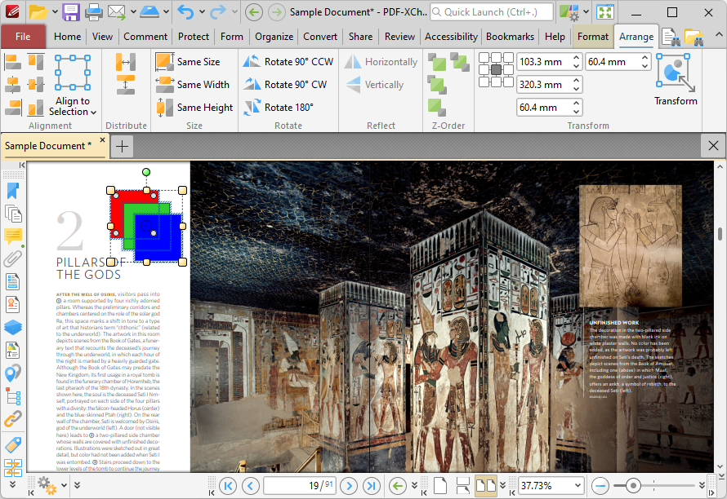
Task: Toggle full screen mode icon
Action: pos(605,12)
